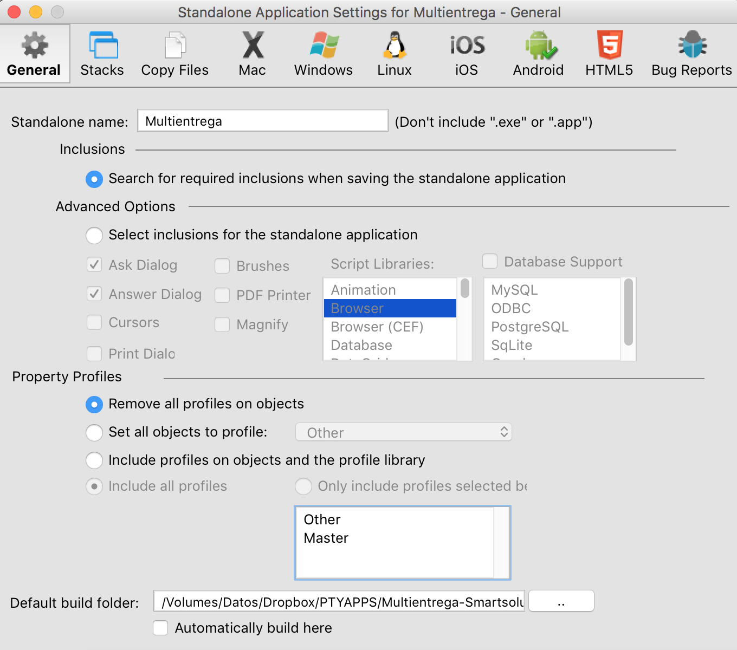Select 'Only include profiles selected below' radio

tap(303, 486)
